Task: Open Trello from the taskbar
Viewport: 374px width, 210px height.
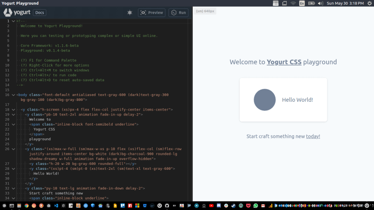Action: (x=122, y=206)
